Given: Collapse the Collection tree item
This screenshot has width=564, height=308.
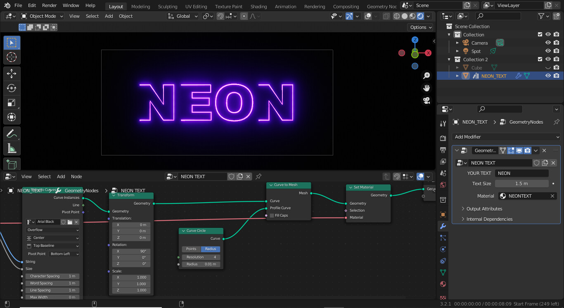Looking at the screenshot, I should [x=449, y=35].
